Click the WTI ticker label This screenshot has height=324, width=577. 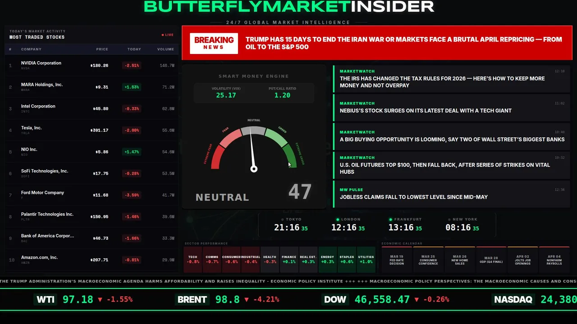46,299
